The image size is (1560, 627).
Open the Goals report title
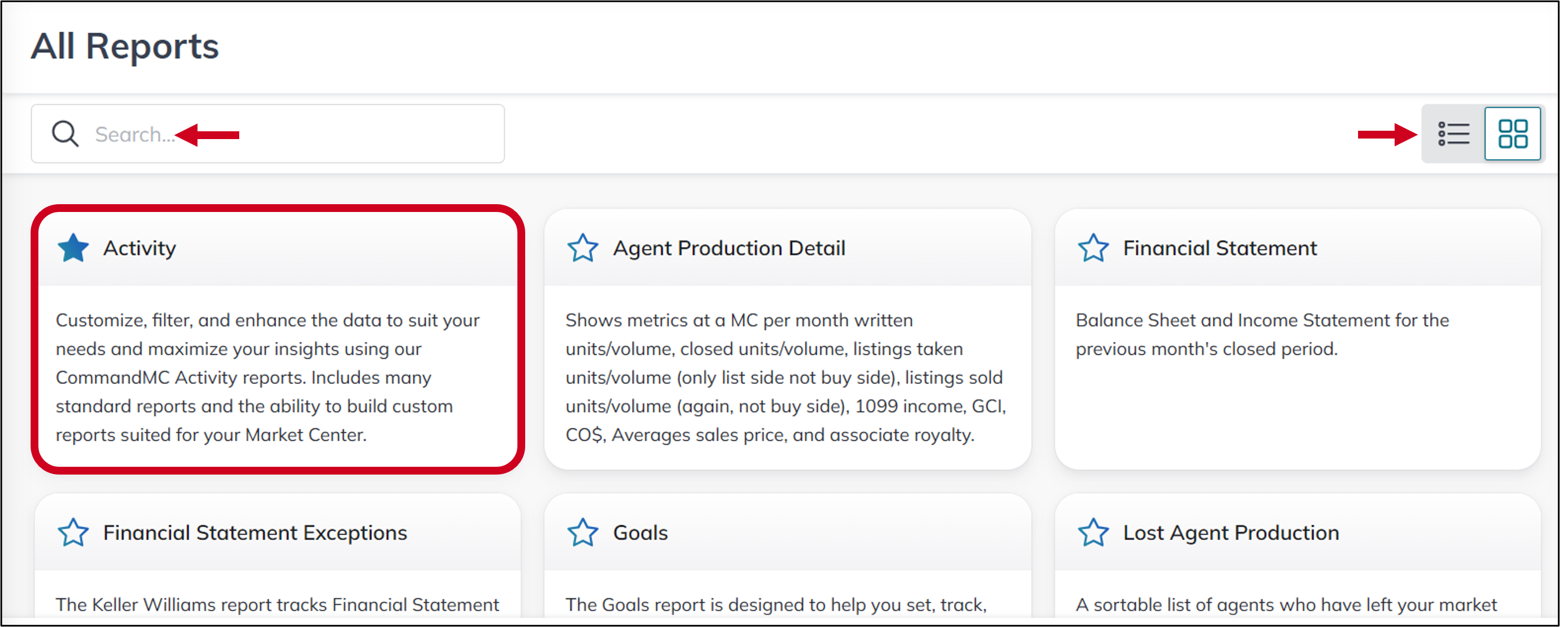(640, 533)
